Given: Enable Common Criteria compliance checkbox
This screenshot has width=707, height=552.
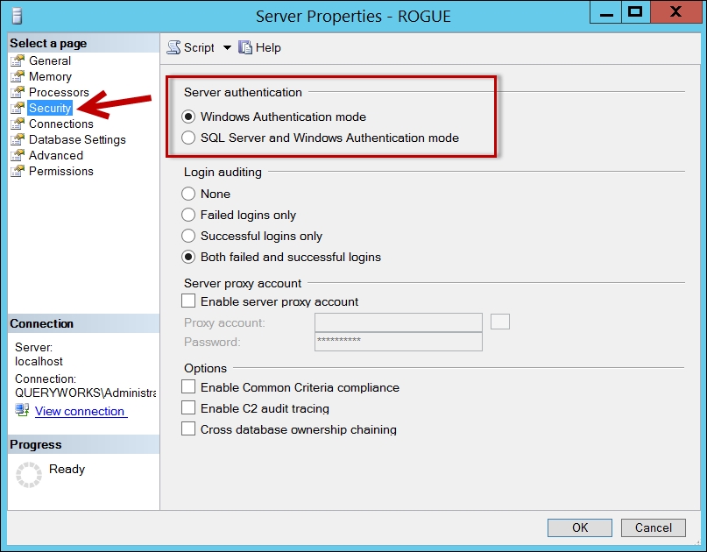Looking at the screenshot, I should (x=188, y=387).
